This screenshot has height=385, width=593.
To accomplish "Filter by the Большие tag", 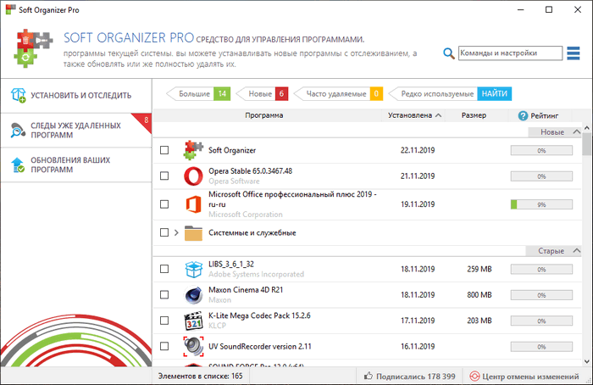I will pos(198,94).
